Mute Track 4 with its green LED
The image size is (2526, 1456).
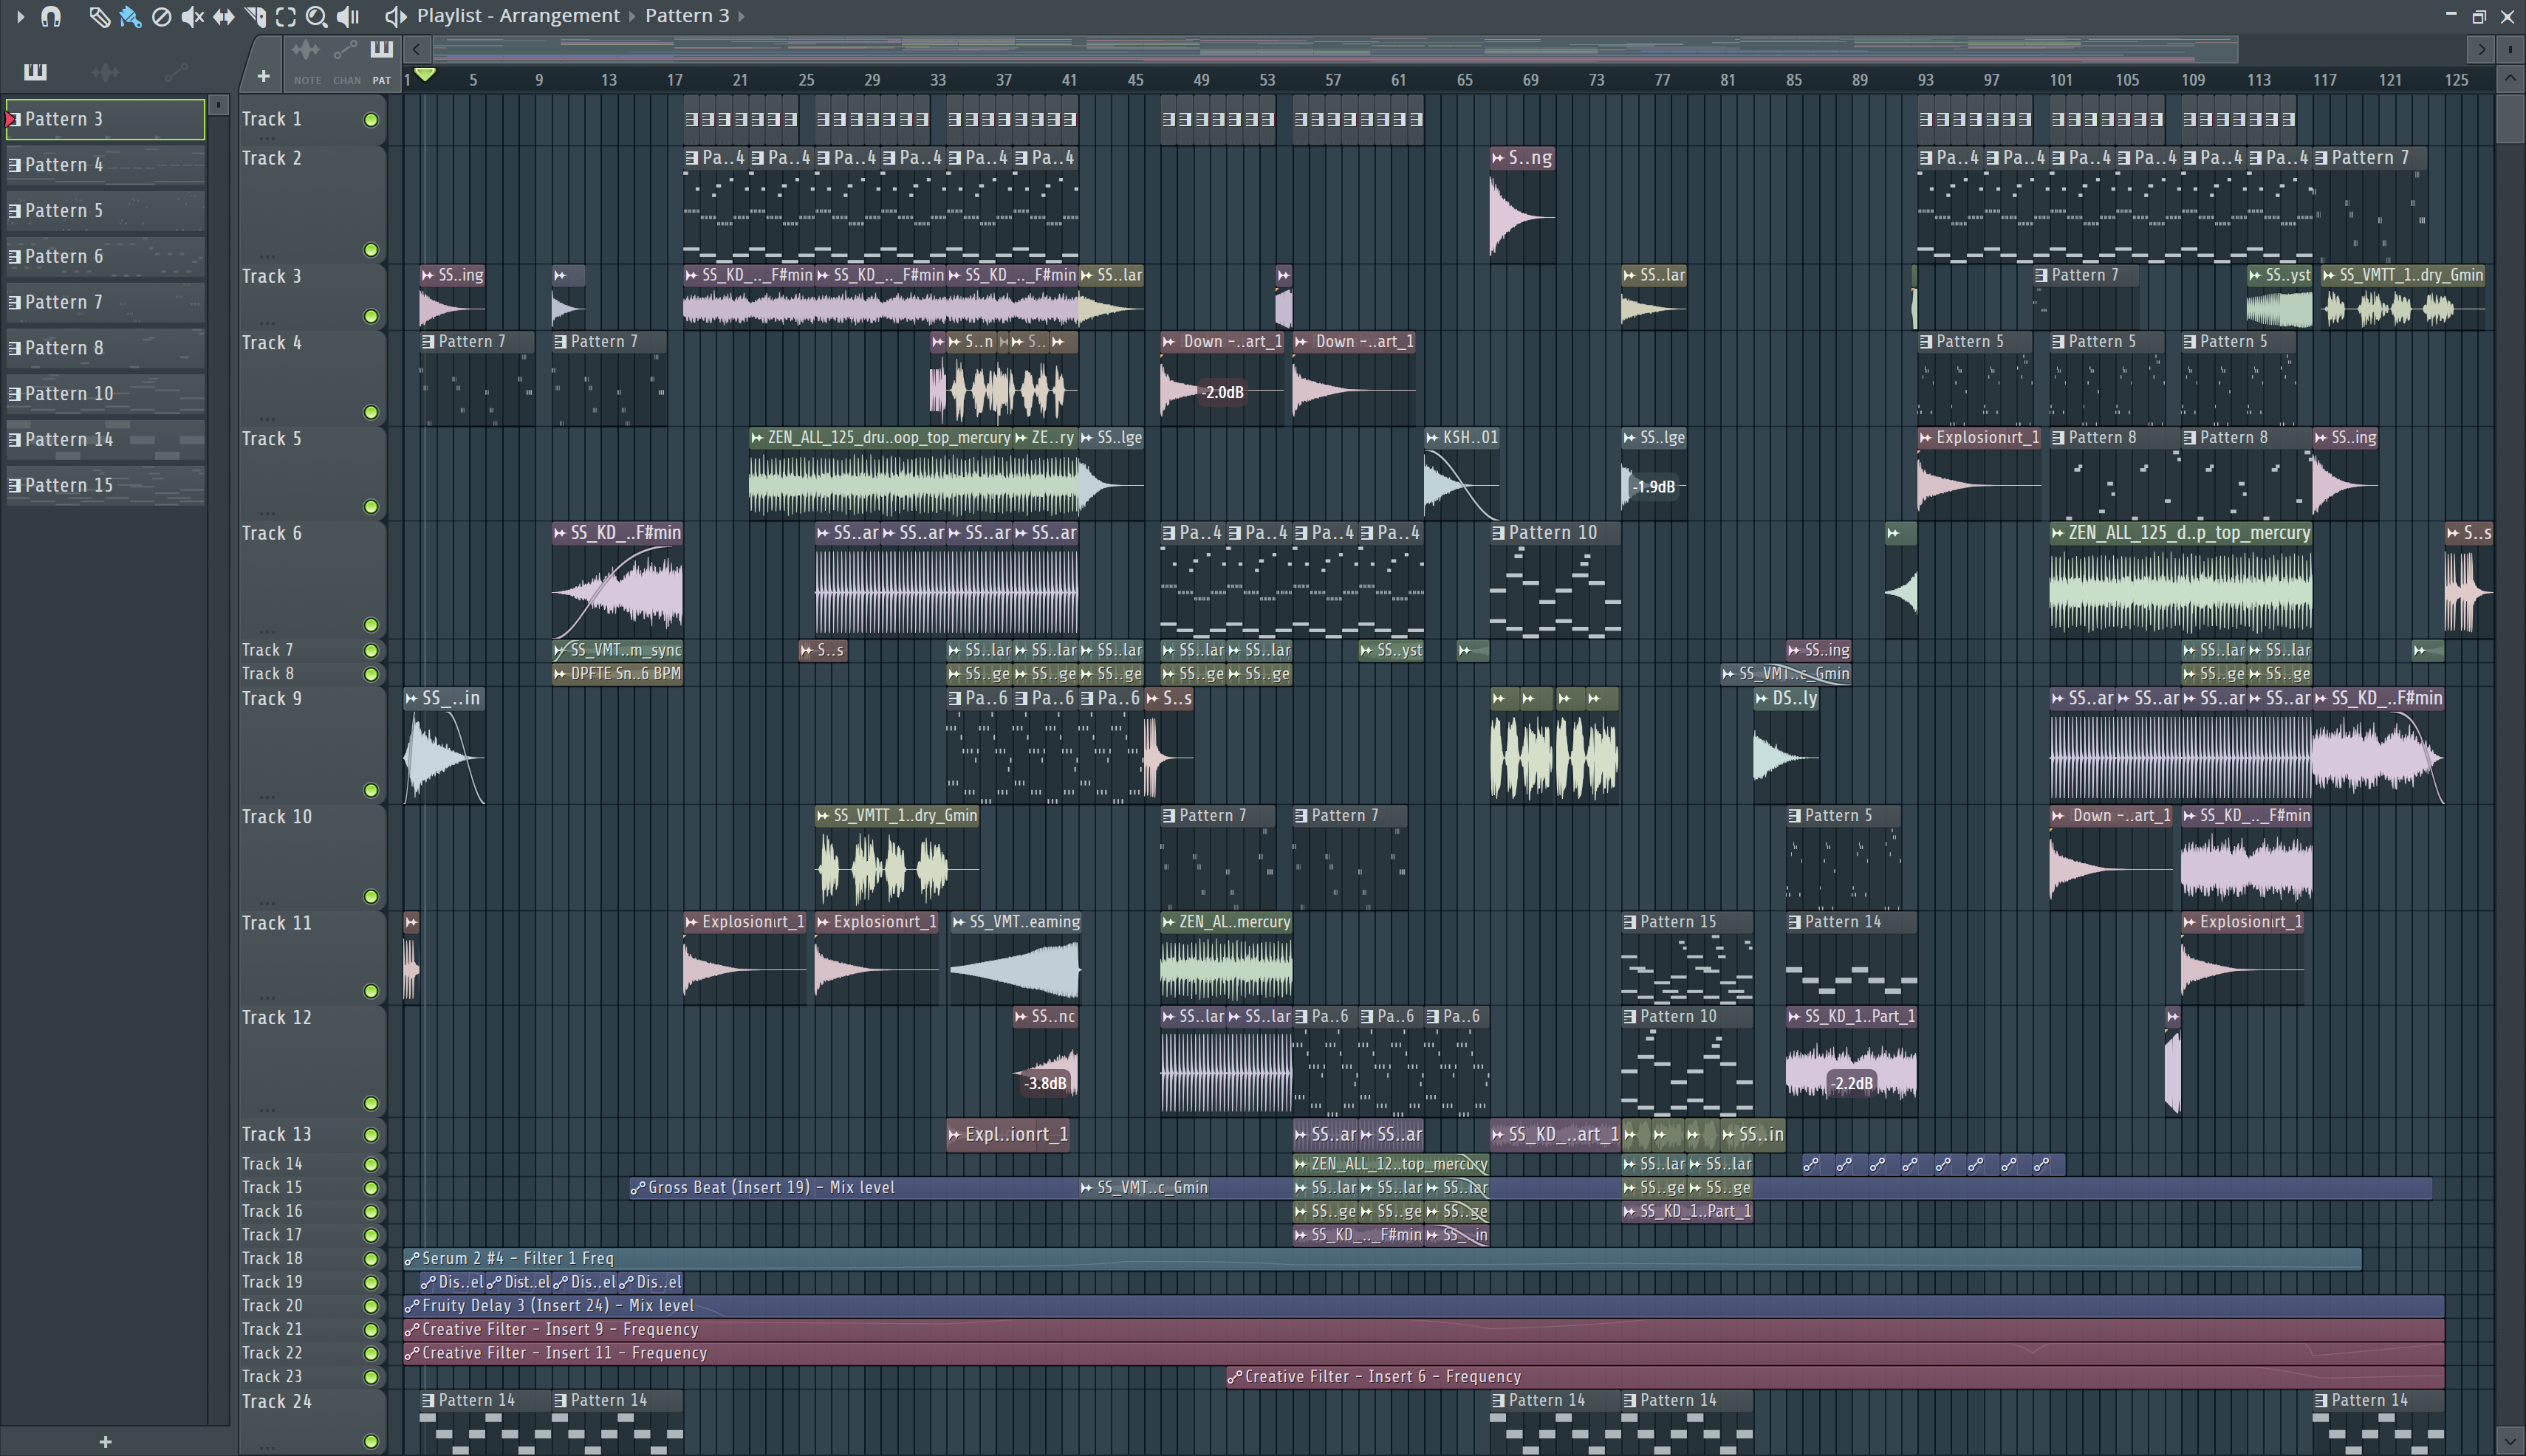pos(372,412)
